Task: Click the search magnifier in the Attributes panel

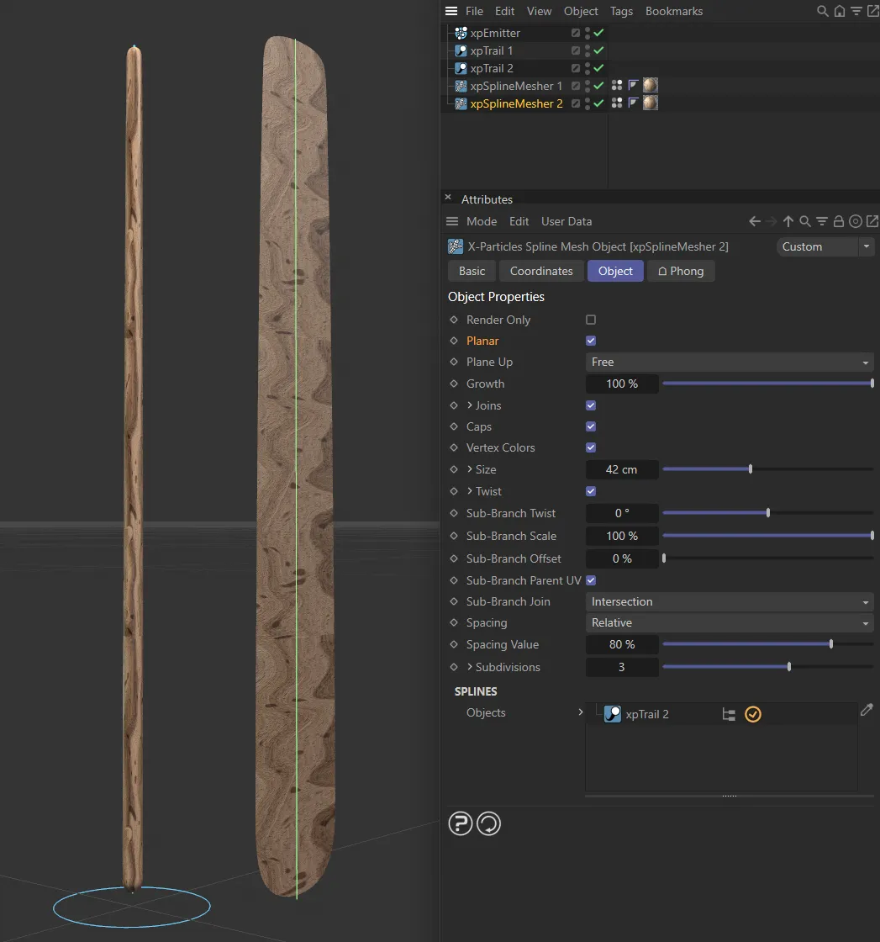Action: click(x=804, y=220)
